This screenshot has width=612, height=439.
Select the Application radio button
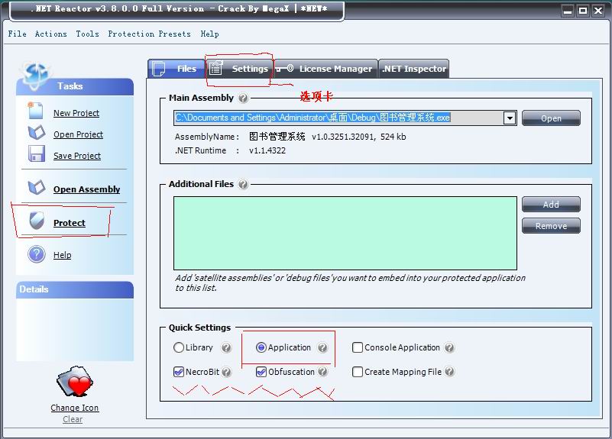point(261,347)
